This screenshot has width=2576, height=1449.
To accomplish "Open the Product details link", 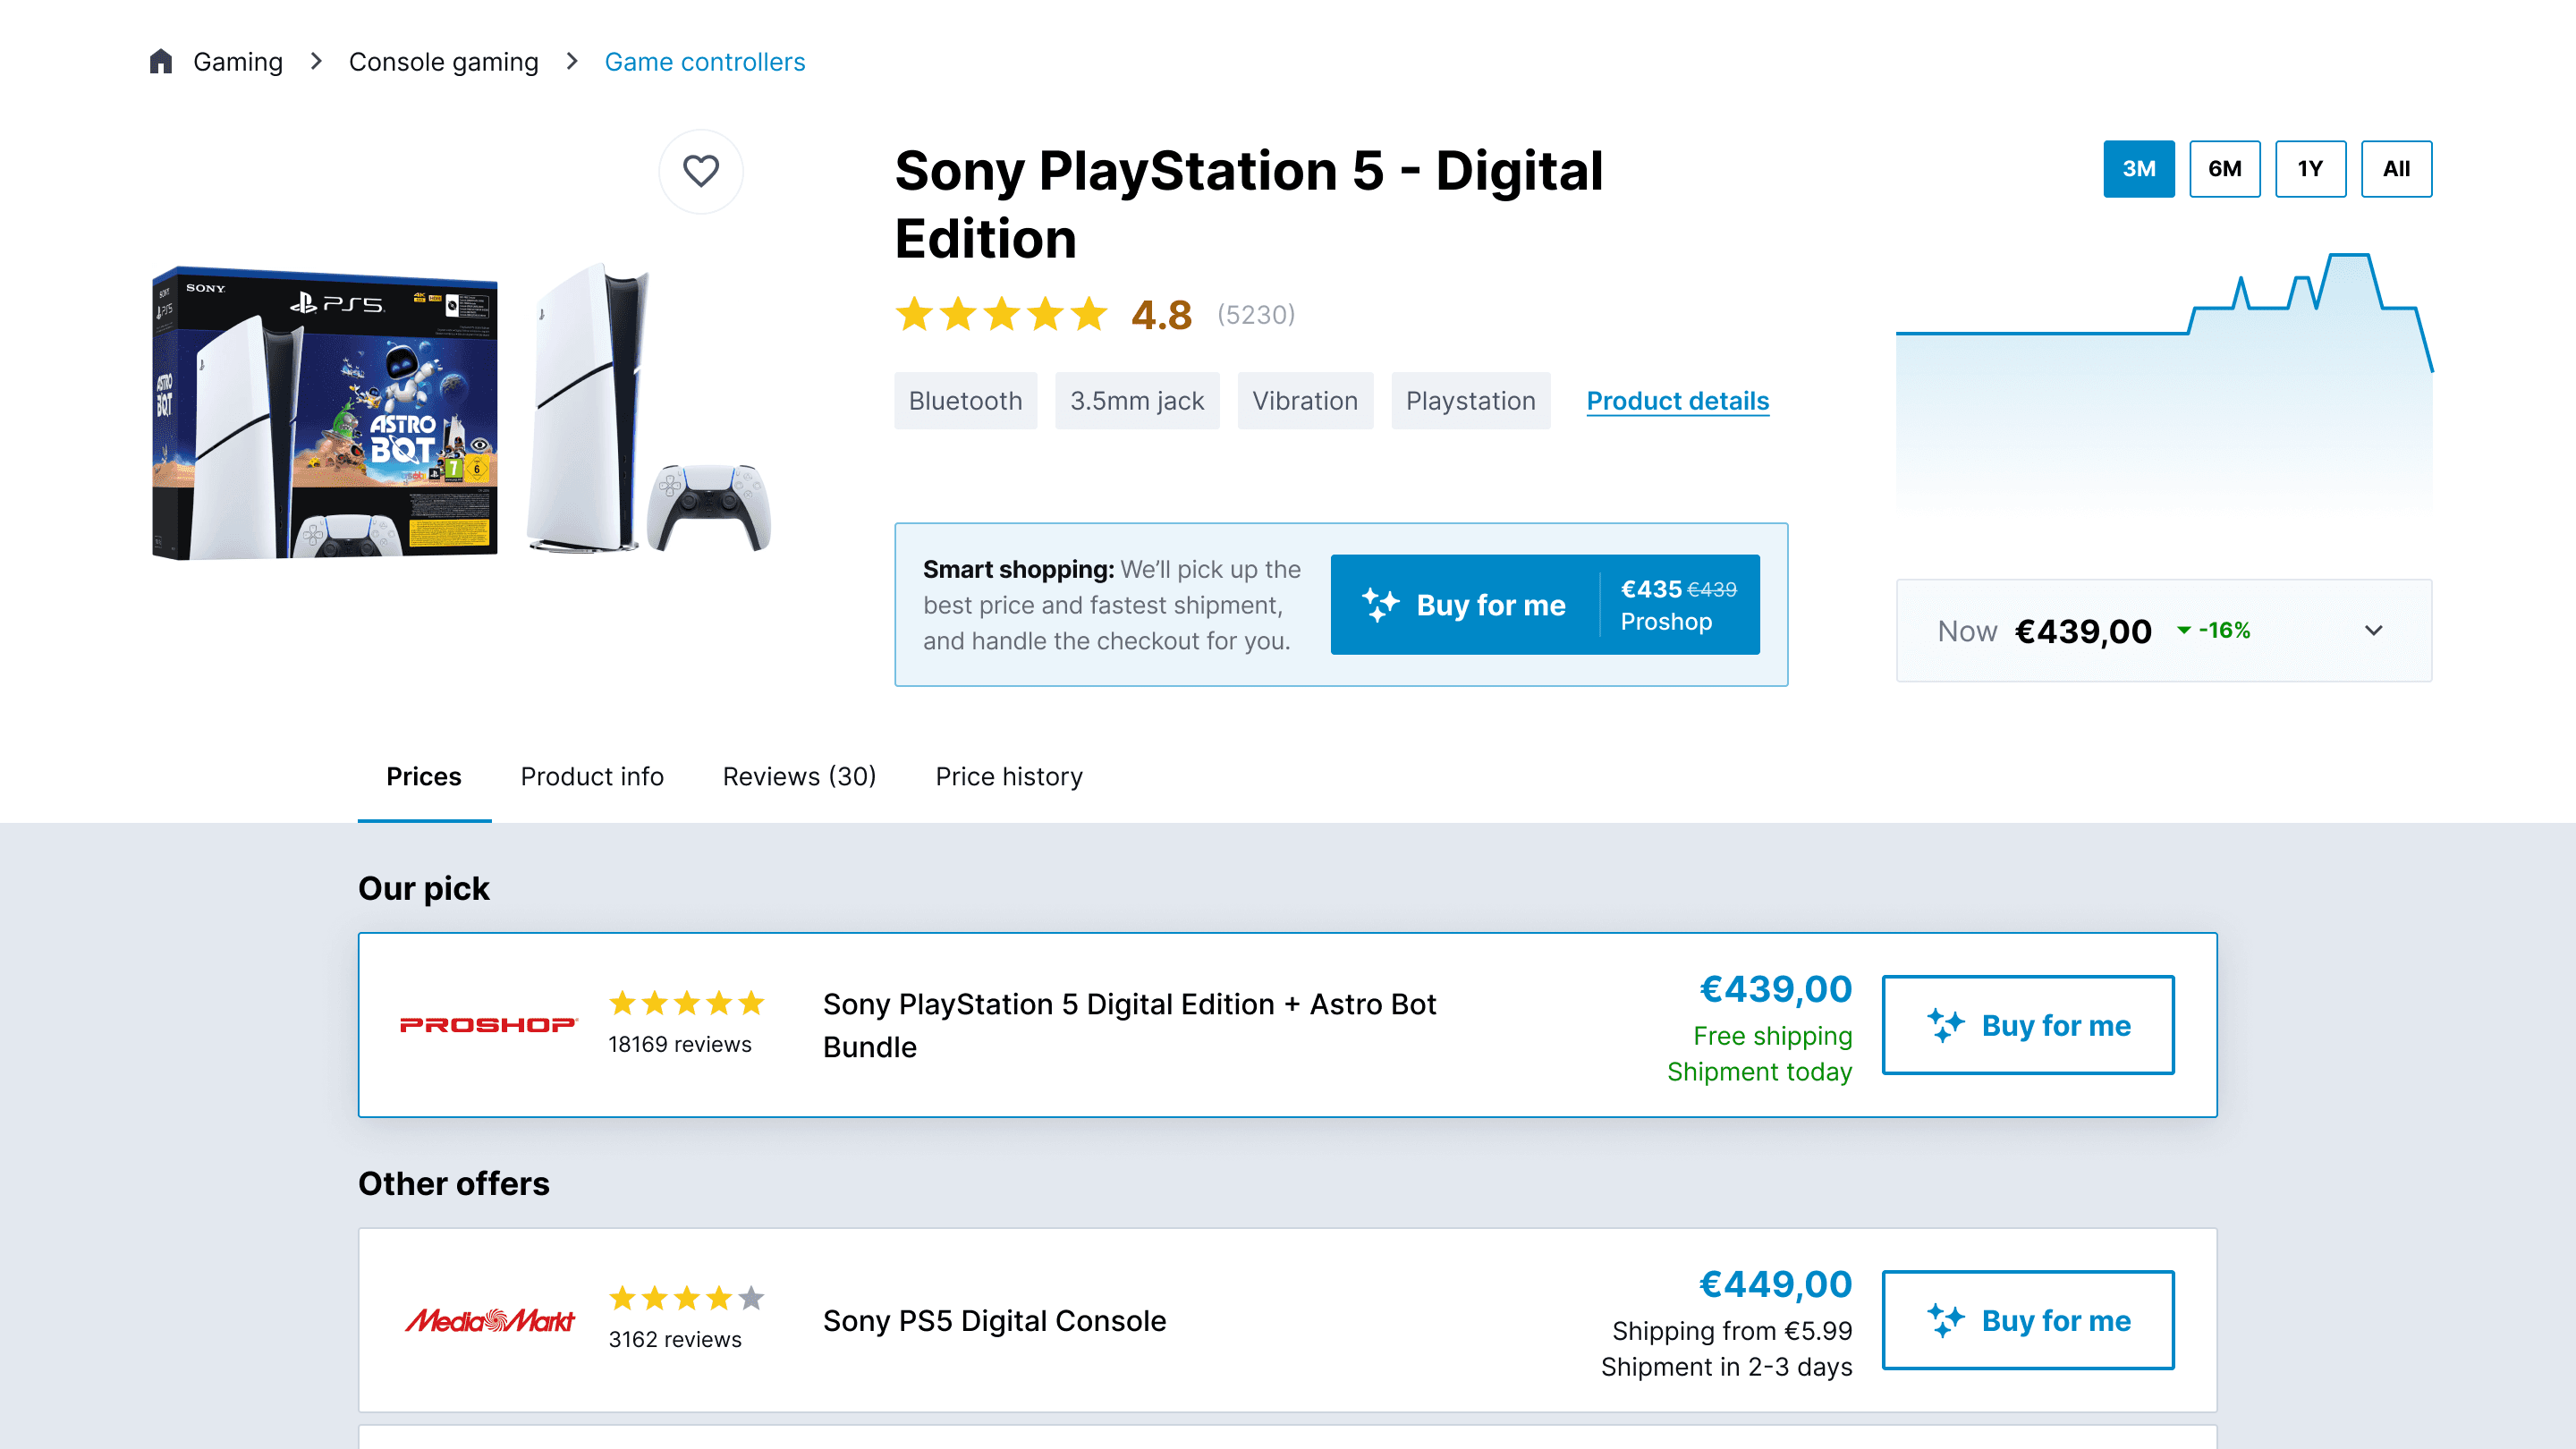I will [x=1677, y=401].
